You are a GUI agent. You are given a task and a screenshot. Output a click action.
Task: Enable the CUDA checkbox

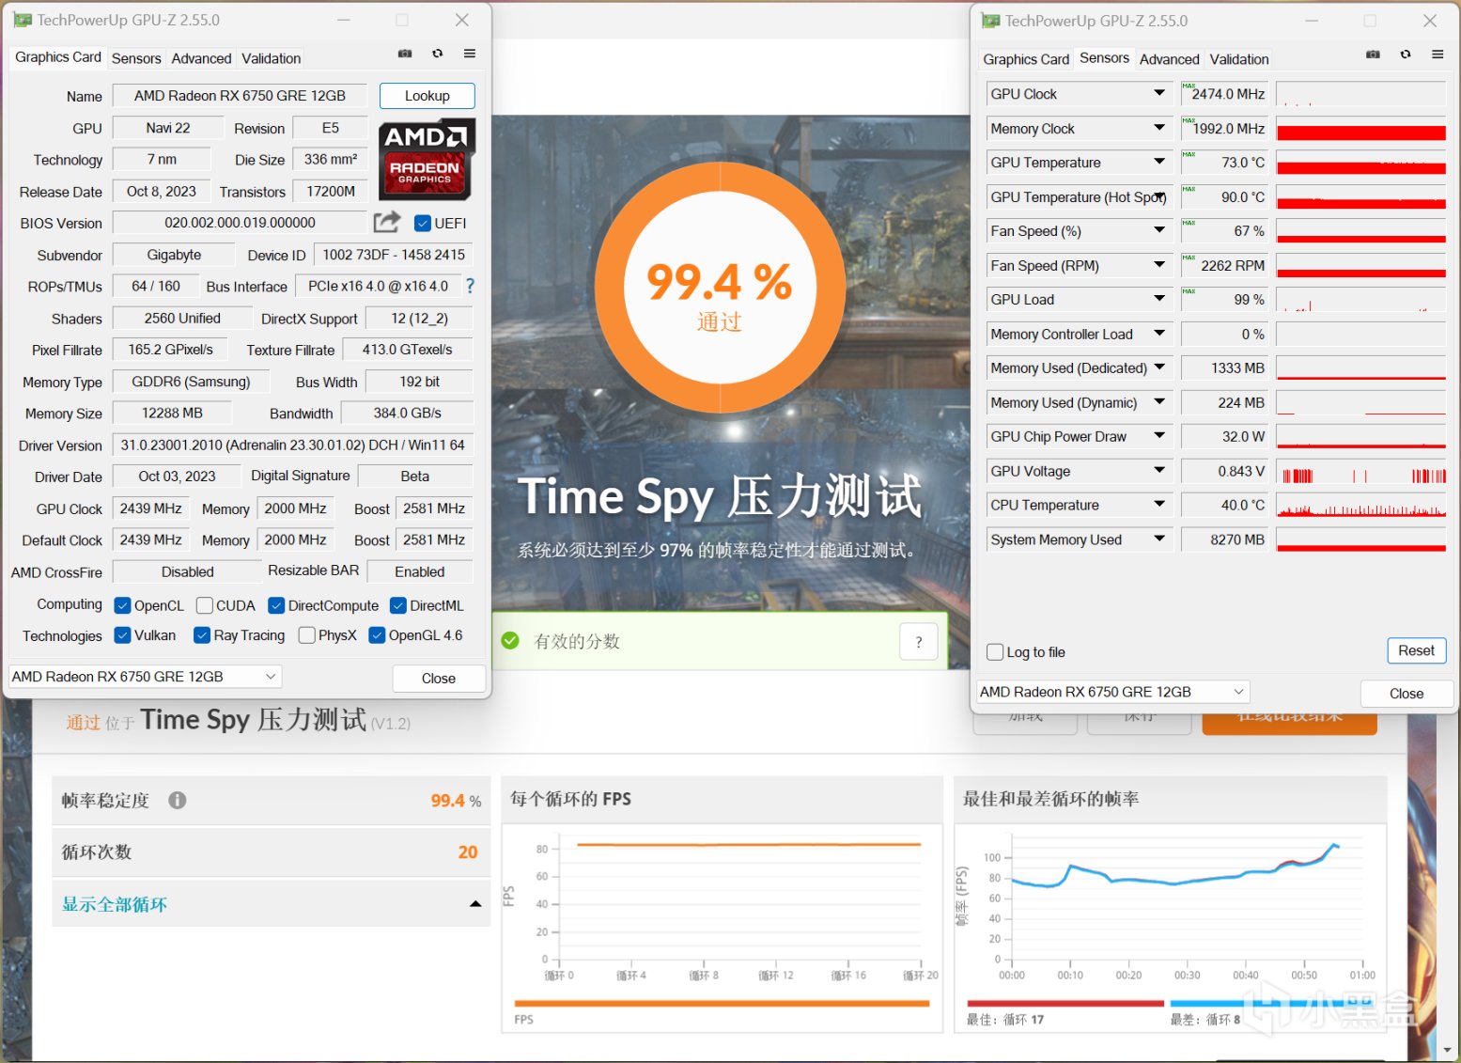tap(204, 605)
